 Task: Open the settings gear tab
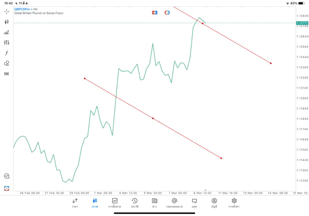coord(234,202)
